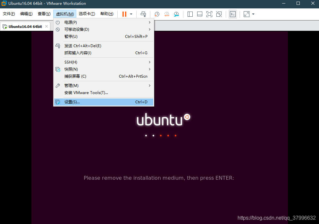Open the 文件(F) menu

click(x=9, y=14)
